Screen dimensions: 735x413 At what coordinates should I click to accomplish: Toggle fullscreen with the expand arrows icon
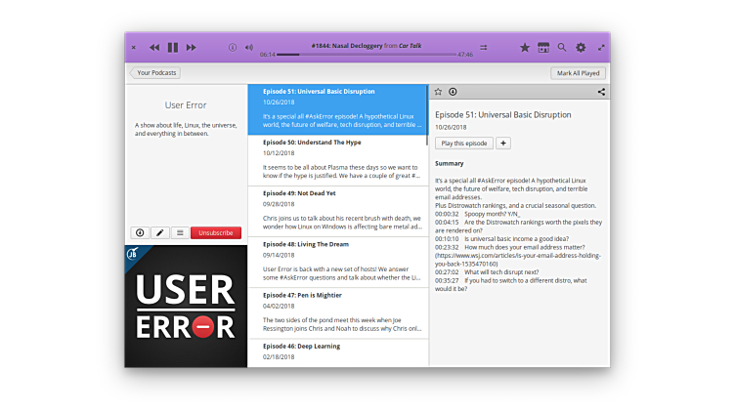click(601, 47)
